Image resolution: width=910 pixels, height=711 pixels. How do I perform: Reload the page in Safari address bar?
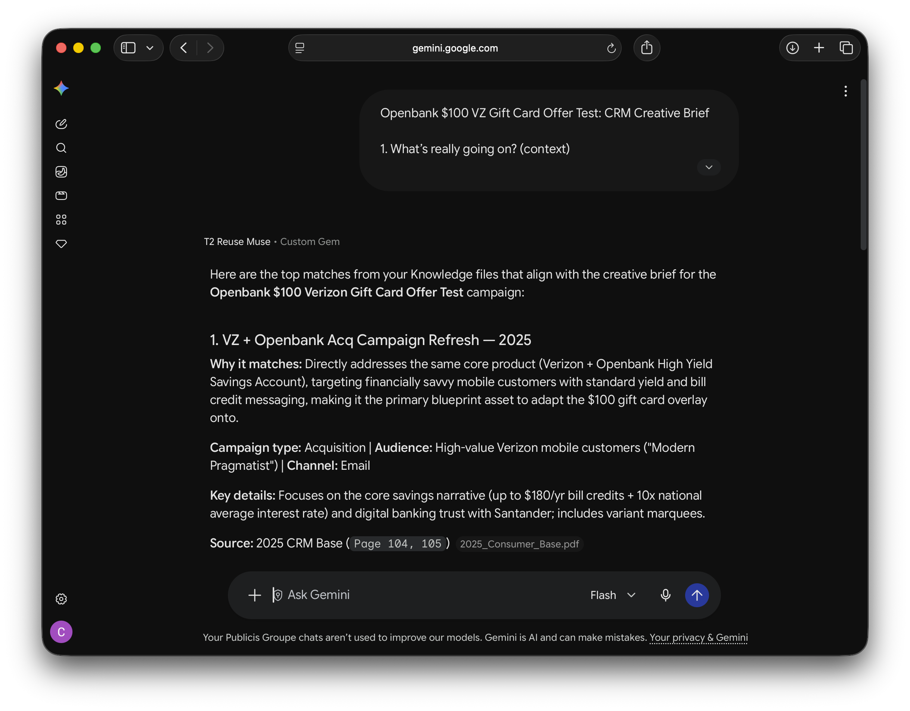coord(611,48)
